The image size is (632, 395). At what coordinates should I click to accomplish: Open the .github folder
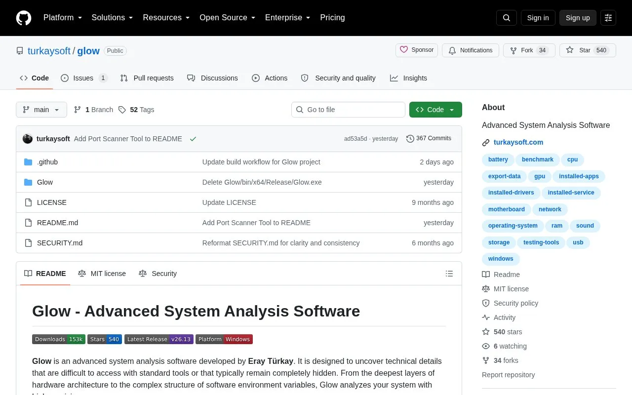47,162
